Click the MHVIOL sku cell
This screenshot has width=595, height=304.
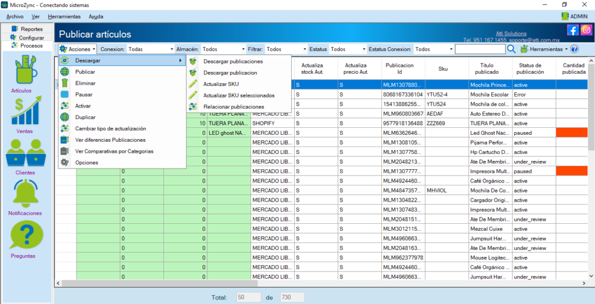tap(447, 191)
